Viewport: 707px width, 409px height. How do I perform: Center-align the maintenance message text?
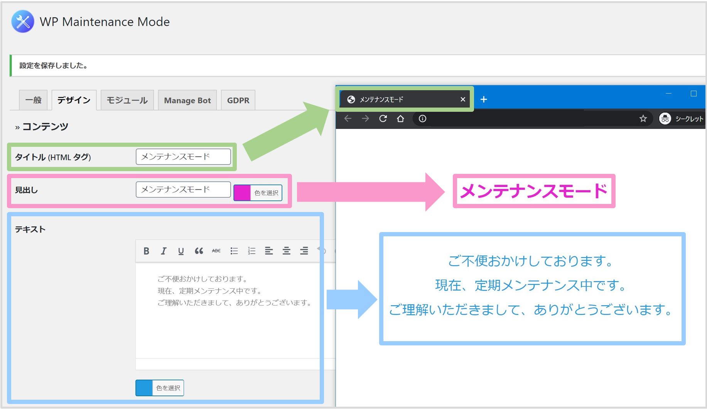[287, 251]
